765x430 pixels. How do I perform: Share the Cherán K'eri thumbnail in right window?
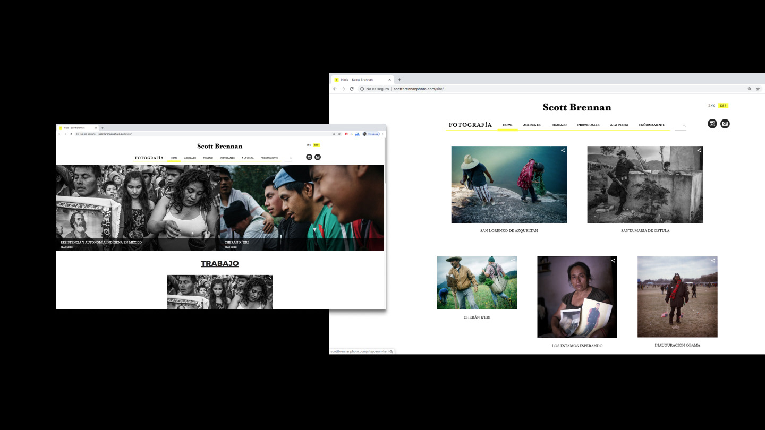click(x=513, y=261)
